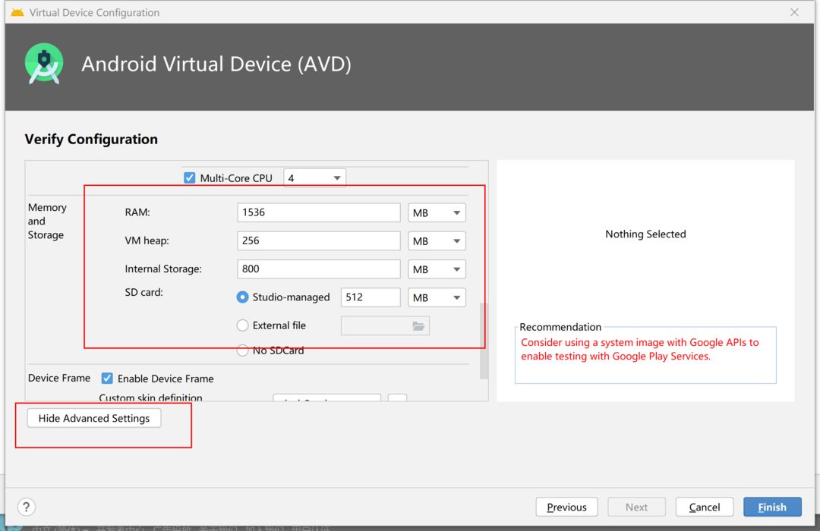The image size is (820, 531).
Task: Open the CPU core count dropdown
Action: pyautogui.click(x=314, y=178)
